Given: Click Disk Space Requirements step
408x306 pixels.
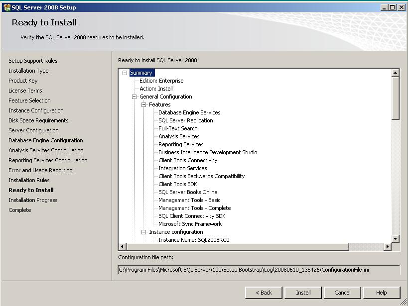Looking at the screenshot, I should pyautogui.click(x=38, y=120).
